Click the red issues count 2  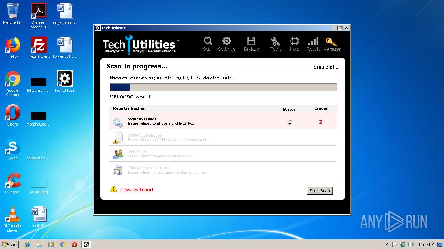coord(321,122)
